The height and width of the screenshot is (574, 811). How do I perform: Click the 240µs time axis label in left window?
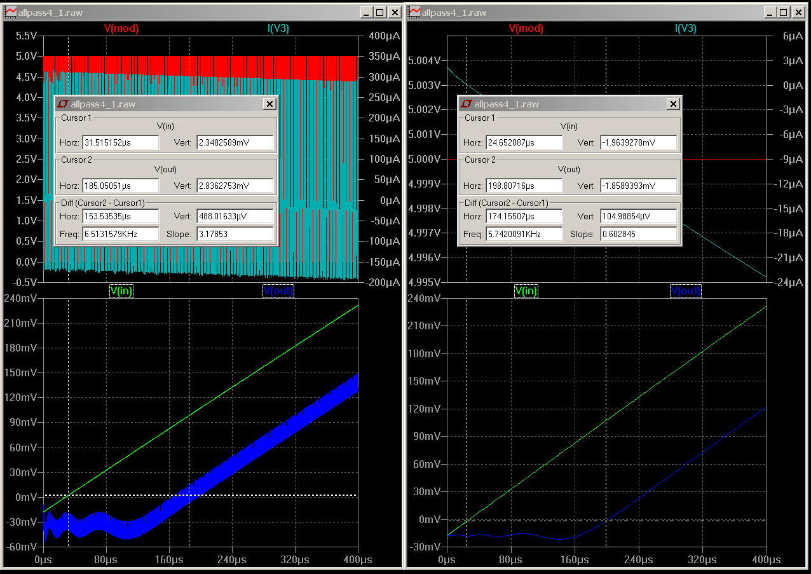tap(231, 559)
